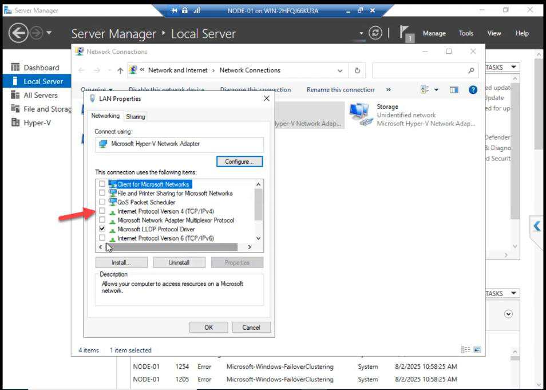Click the Install button
The image size is (546, 390).
[121, 262]
